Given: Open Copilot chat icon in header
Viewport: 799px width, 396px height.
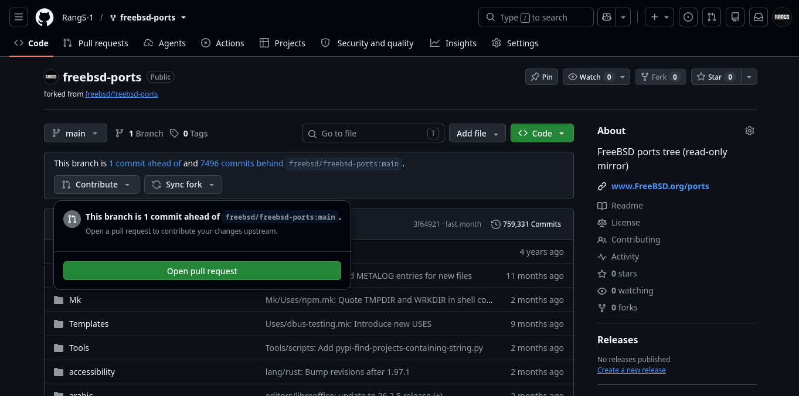Looking at the screenshot, I should click(x=607, y=17).
